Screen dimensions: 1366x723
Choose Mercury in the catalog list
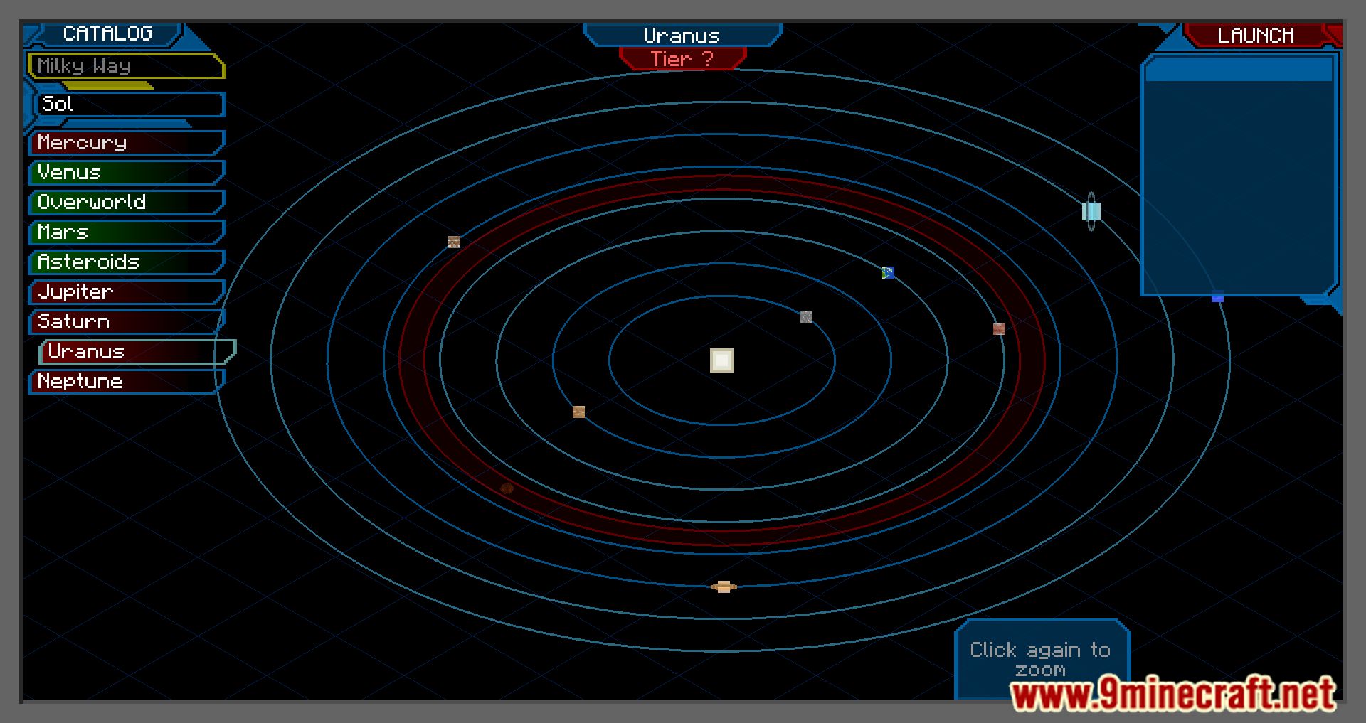pyautogui.click(x=127, y=143)
